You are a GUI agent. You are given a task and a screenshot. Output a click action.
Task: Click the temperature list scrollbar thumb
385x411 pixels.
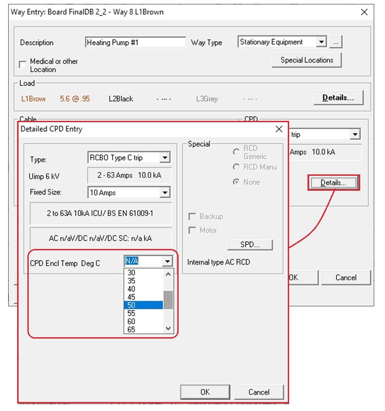(168, 300)
